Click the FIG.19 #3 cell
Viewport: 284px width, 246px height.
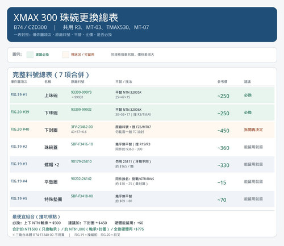pos(19,164)
